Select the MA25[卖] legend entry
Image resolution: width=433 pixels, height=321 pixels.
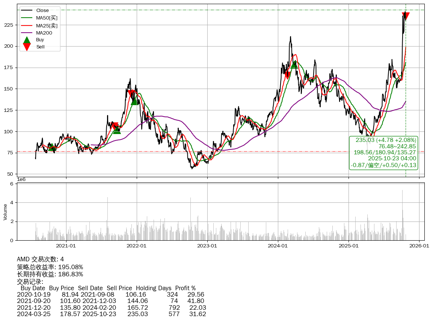[47, 26]
